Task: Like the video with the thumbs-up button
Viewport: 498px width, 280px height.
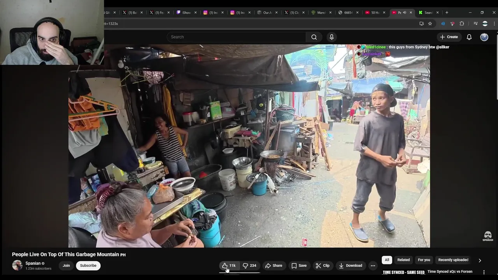Action: [x=229, y=266]
